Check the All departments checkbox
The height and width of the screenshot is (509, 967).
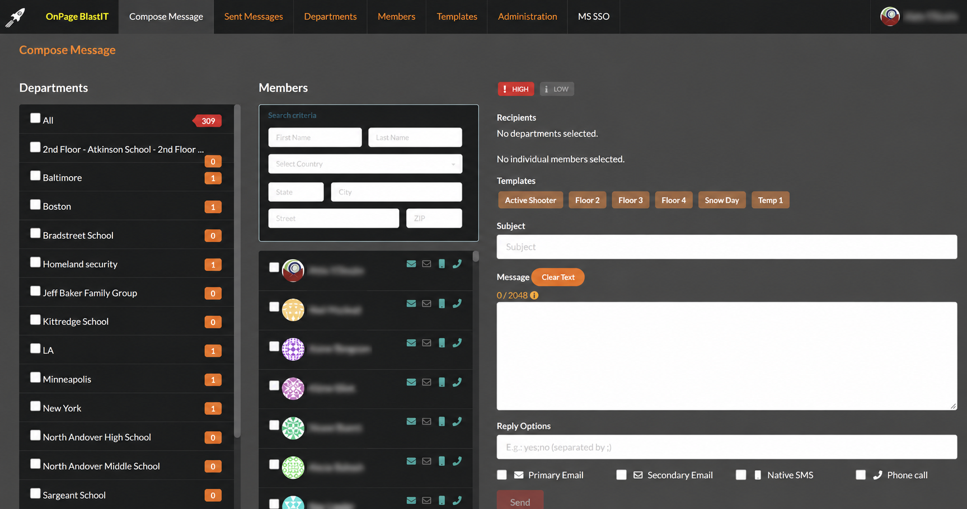click(x=35, y=118)
